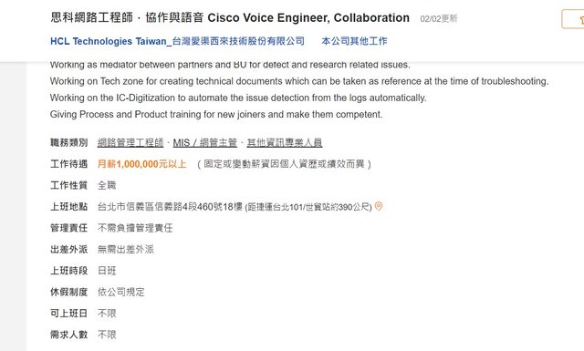Click the 月薪1,000,000元以上 salary text
Screen dimensions: 584x351
(142, 164)
